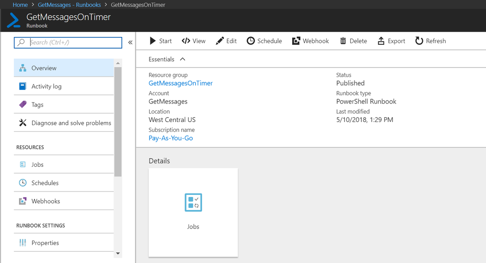The width and height of the screenshot is (486, 263).
Task: Focus the Search (Ctrl+/) input field
Action: (x=68, y=42)
